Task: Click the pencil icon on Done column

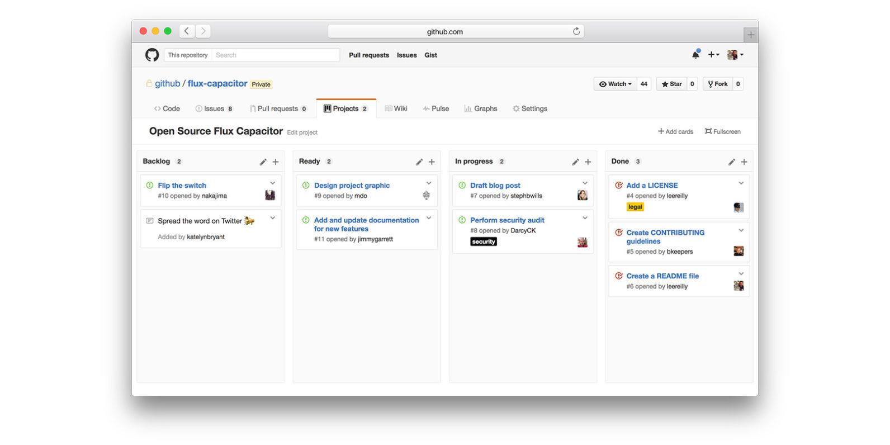Action: point(731,162)
